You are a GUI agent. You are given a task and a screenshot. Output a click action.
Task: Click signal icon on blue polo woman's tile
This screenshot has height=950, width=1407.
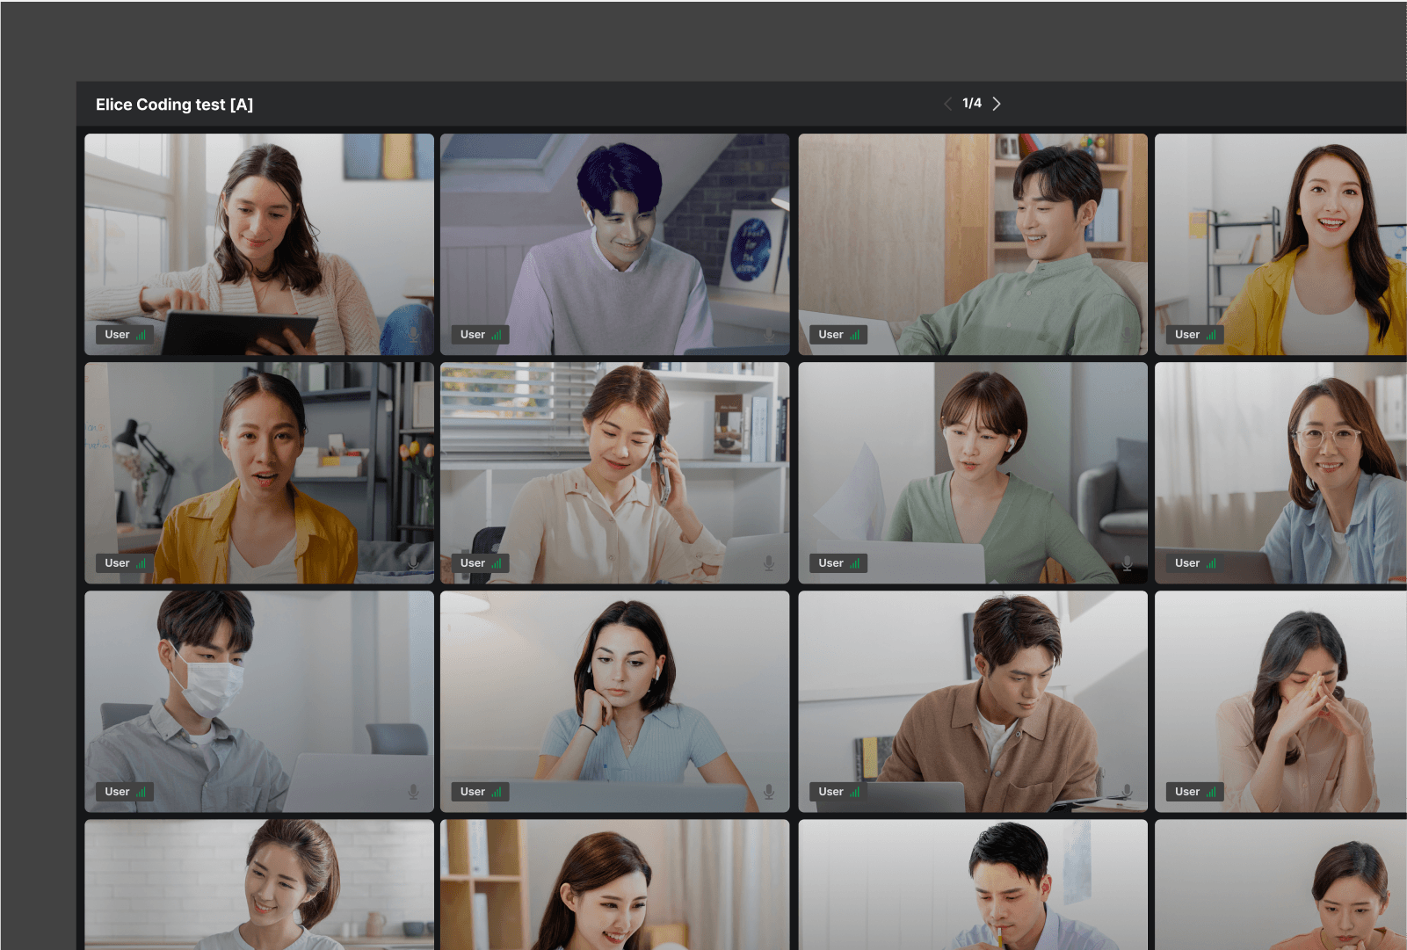[497, 792]
